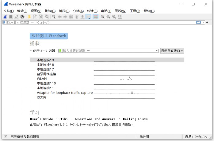Open 帮助(H) menu
This screenshot has width=214, height=141.
(149, 11)
